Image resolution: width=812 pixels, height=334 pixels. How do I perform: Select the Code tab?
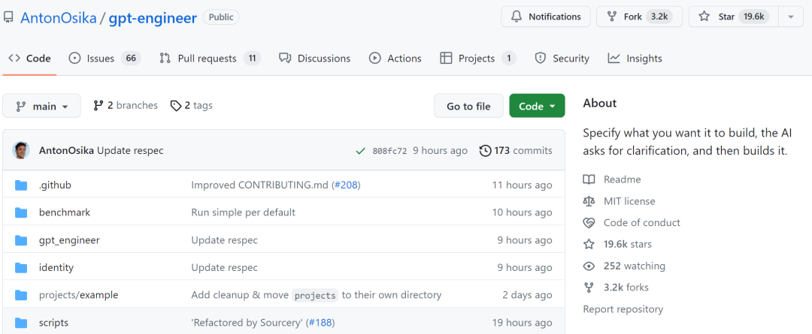click(29, 59)
